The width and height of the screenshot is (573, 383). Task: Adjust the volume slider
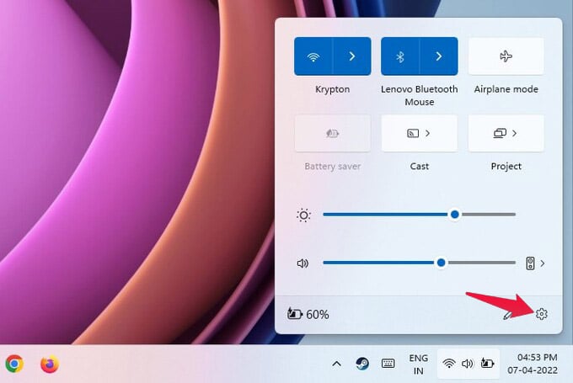pyautogui.click(x=419, y=263)
